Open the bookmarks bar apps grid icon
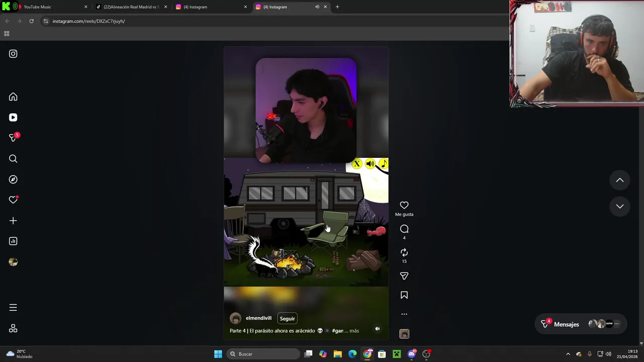The image size is (644, 362). click(7, 34)
